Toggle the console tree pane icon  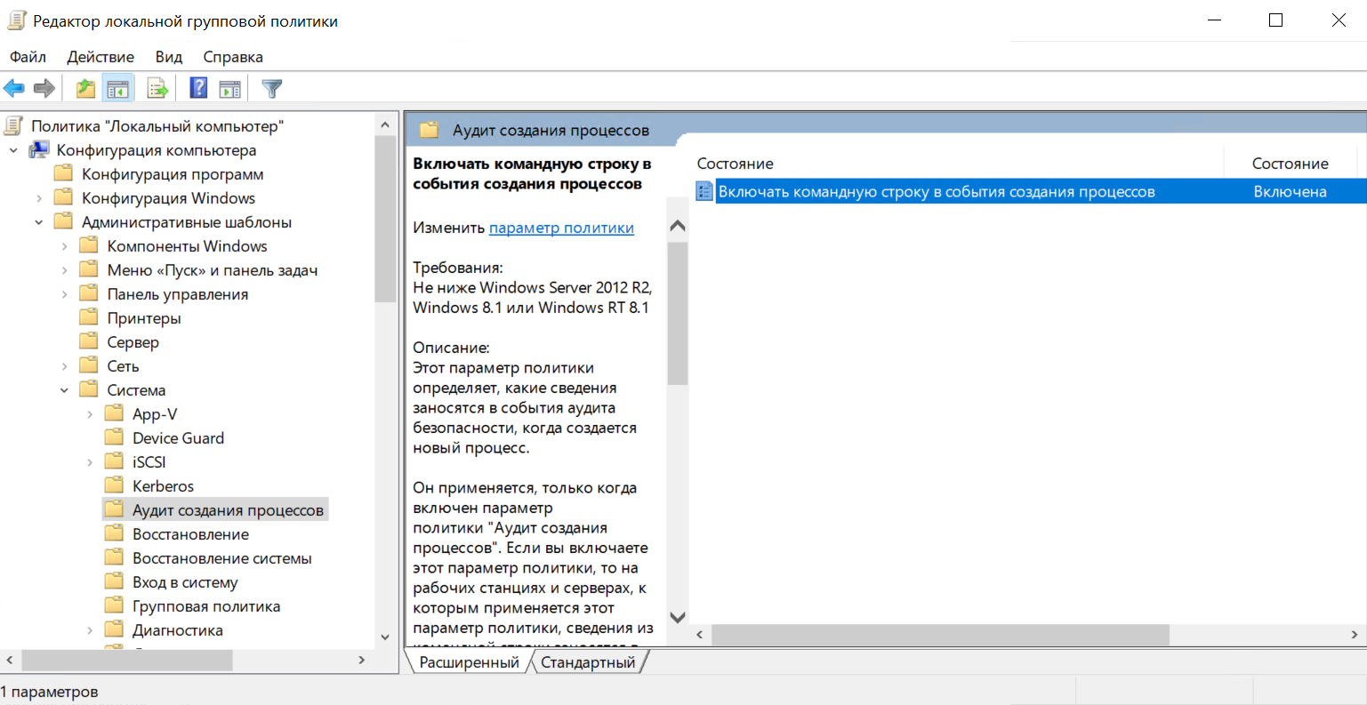coord(117,88)
